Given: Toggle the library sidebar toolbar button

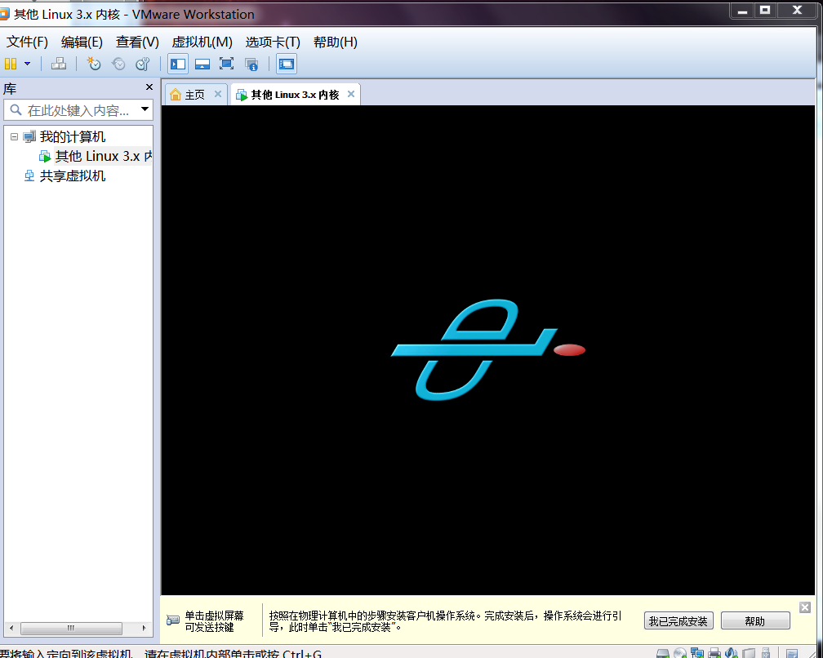Looking at the screenshot, I should click(x=178, y=64).
